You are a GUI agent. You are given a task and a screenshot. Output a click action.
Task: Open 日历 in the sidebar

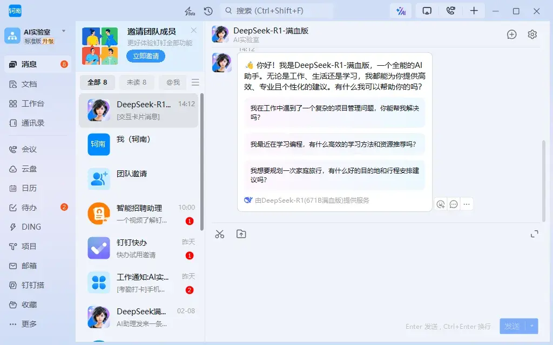click(38, 188)
